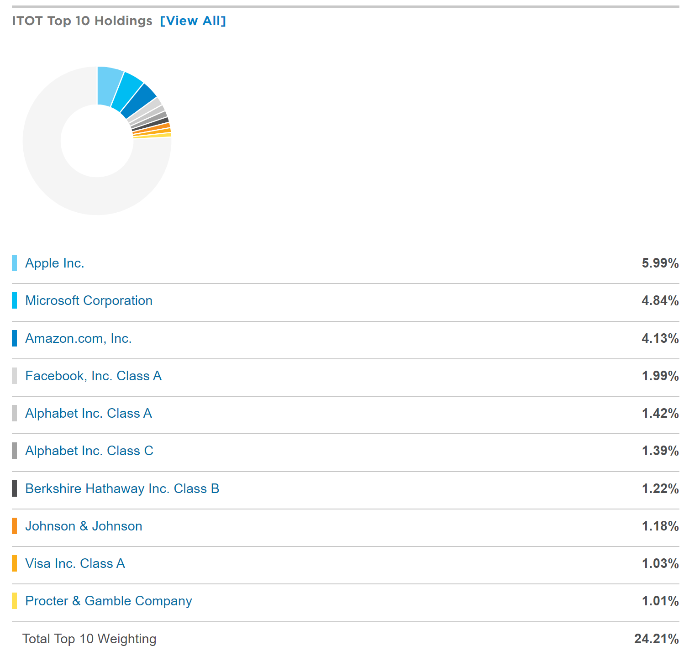Open Alphabet Inc. Class C link

[x=89, y=451]
